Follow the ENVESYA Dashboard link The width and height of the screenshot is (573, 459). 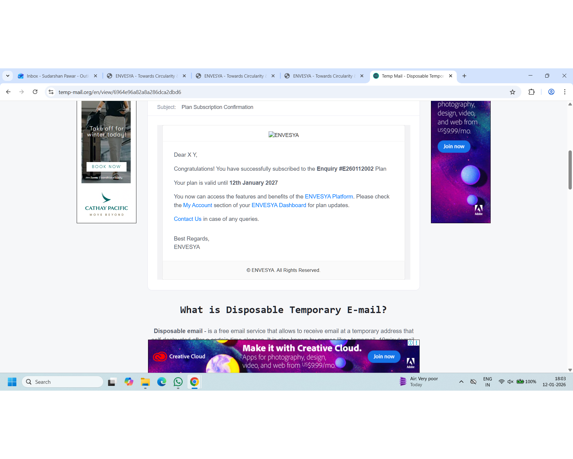(x=279, y=205)
